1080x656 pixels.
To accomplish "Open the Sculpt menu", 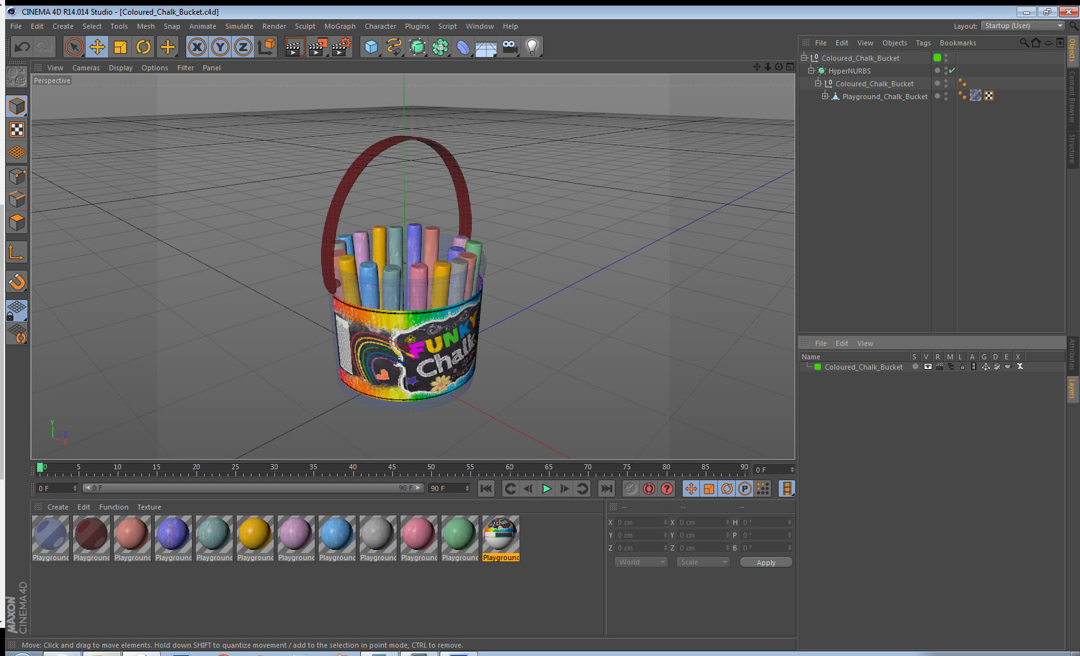I will [305, 26].
